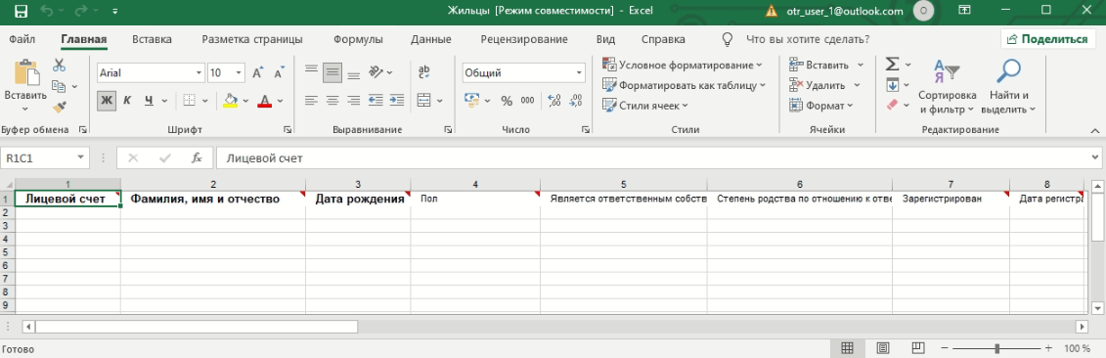The height and width of the screenshot is (358, 1106).
Task: Select cell Фамилия, имя и отчество
Action: 213,200
